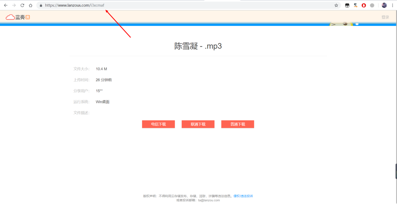Image resolution: width=397 pixels, height=204 pixels.
Task: Click the padlock site info icon
Action: click(x=41, y=5)
